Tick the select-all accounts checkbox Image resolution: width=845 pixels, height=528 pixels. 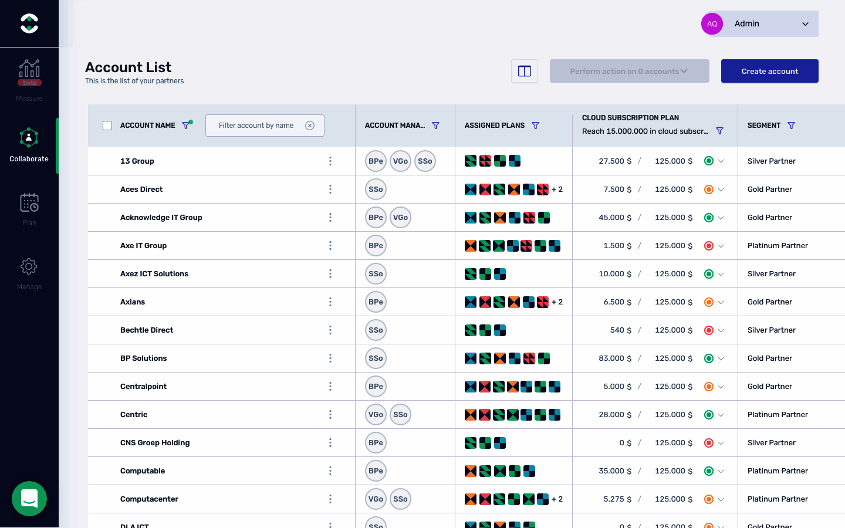coord(107,126)
